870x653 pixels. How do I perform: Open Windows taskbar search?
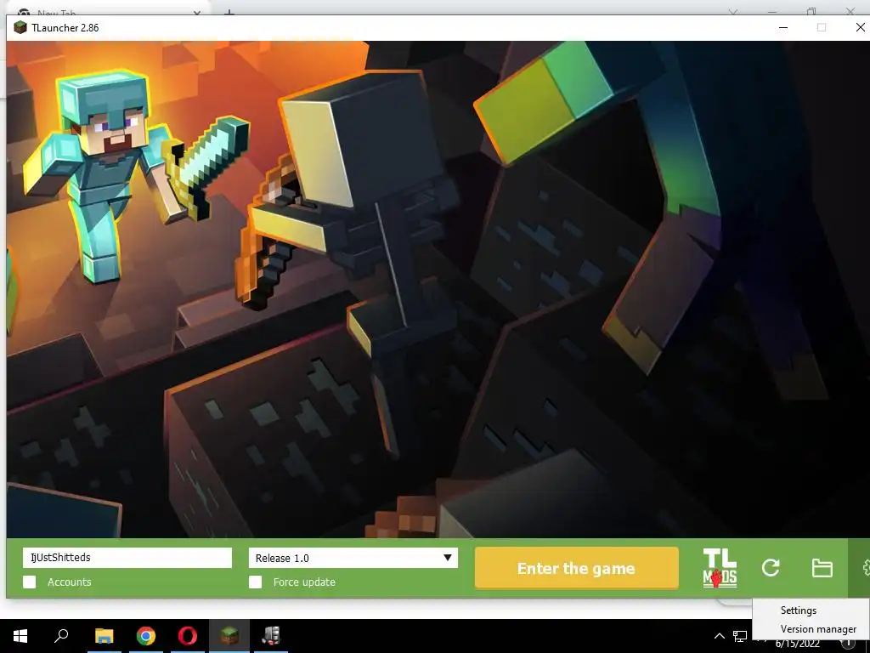(61, 636)
